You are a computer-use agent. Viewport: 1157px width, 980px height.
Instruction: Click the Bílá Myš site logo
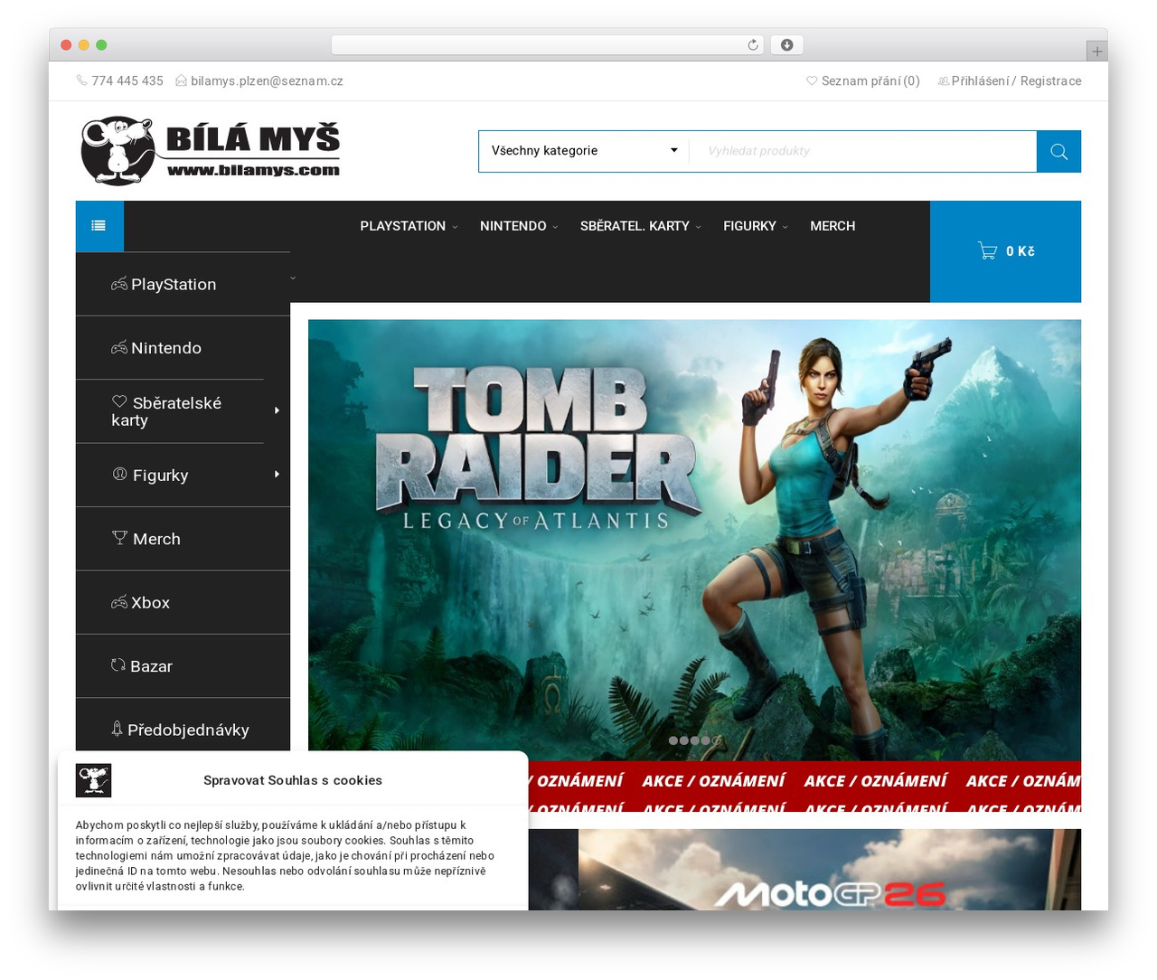(x=211, y=150)
